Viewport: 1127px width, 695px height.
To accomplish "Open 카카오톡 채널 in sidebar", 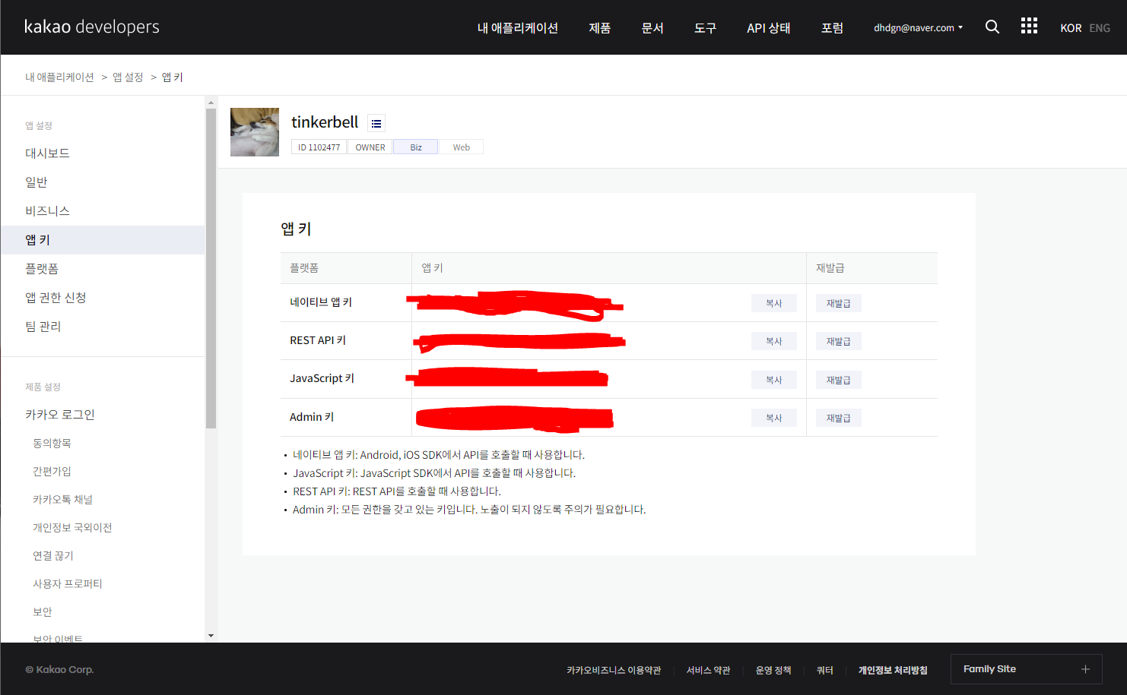I will tap(62, 499).
